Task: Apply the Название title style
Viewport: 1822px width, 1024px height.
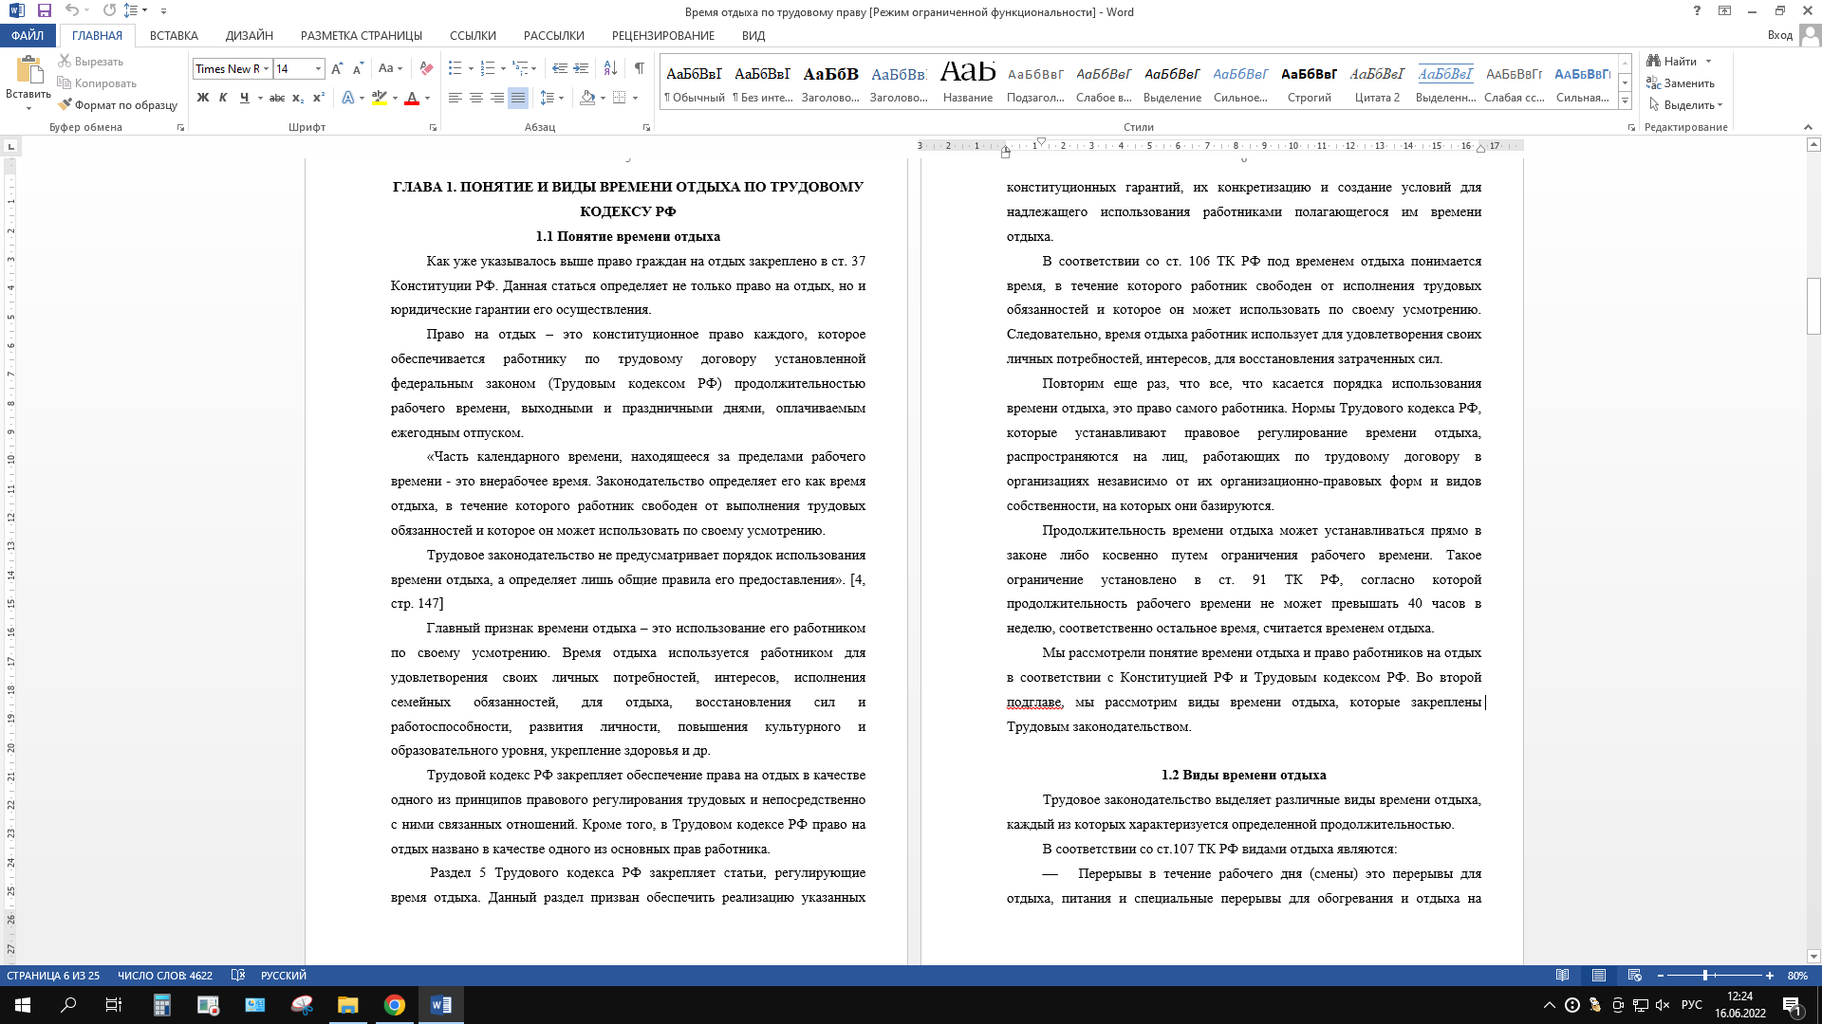Action: pos(968,82)
